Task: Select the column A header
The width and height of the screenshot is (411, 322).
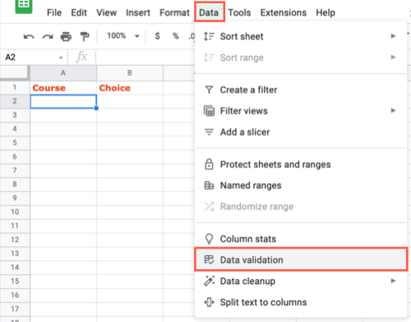Action: click(63, 73)
